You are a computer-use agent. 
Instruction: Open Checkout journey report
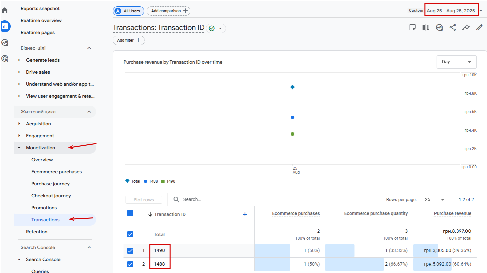tap(51, 196)
